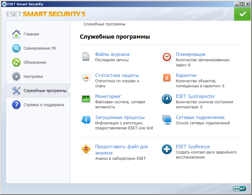Click text 'Количество объектов, помещенных в карантин: 0'

(200, 83)
